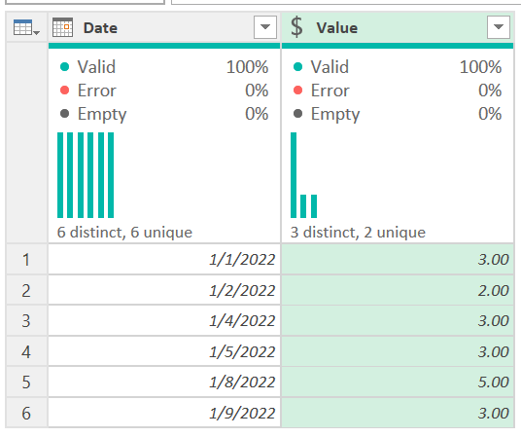
Task: Select the 3.00 value beside 1/4/2022
Action: [x=398, y=321]
